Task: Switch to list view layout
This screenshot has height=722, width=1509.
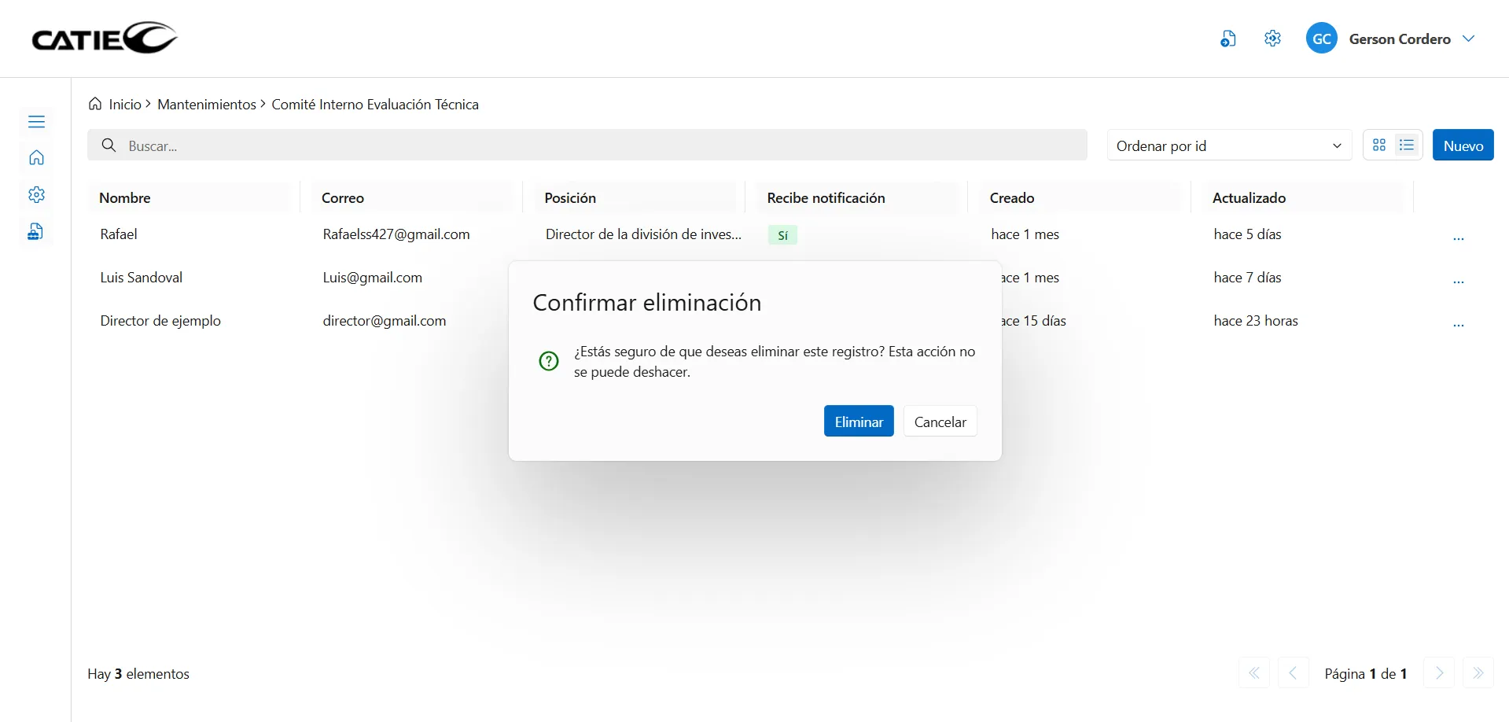Action: [1407, 146]
